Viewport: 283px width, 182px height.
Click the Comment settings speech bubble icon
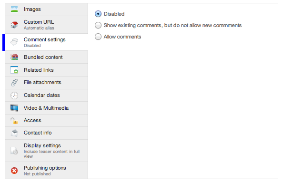(x=14, y=42)
